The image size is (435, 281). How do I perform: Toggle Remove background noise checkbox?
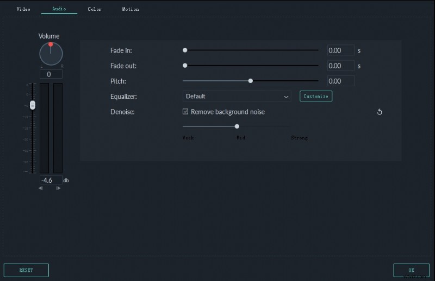(185, 112)
